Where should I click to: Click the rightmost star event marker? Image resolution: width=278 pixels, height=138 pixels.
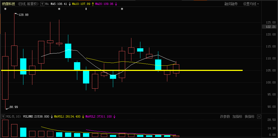122,9
